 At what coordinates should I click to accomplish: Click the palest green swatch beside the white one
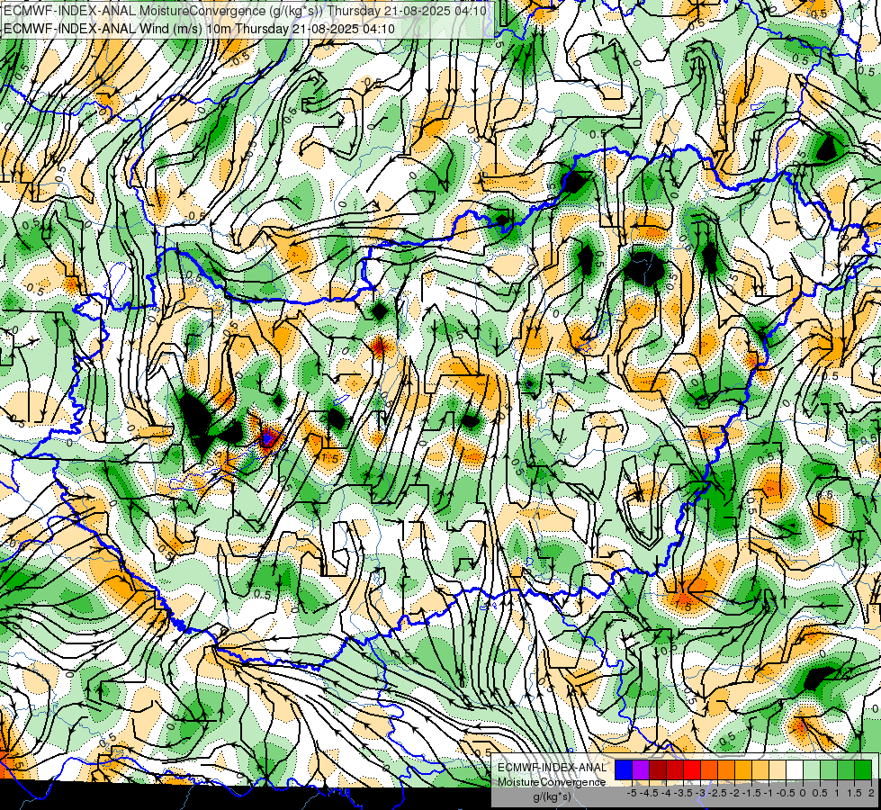coord(812,770)
